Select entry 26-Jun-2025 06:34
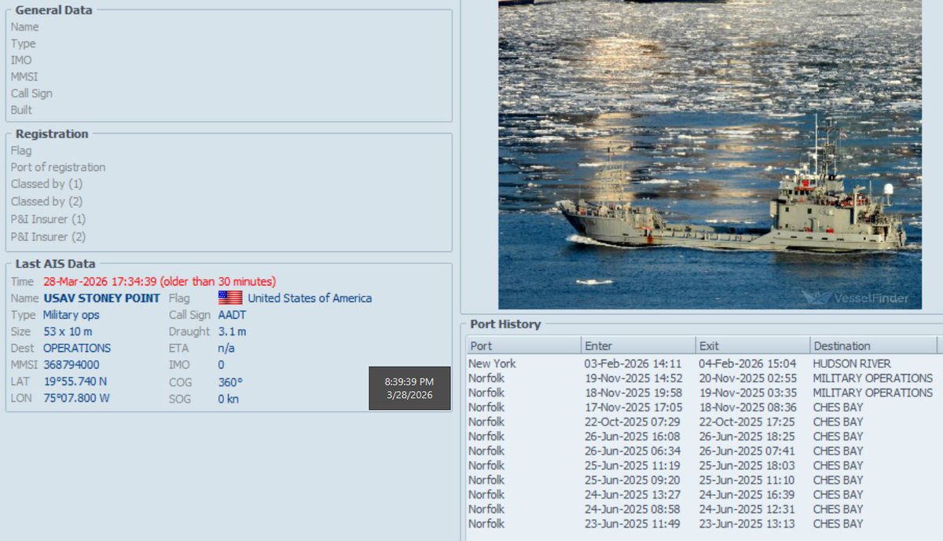The height and width of the screenshot is (541, 943). pyautogui.click(x=633, y=451)
